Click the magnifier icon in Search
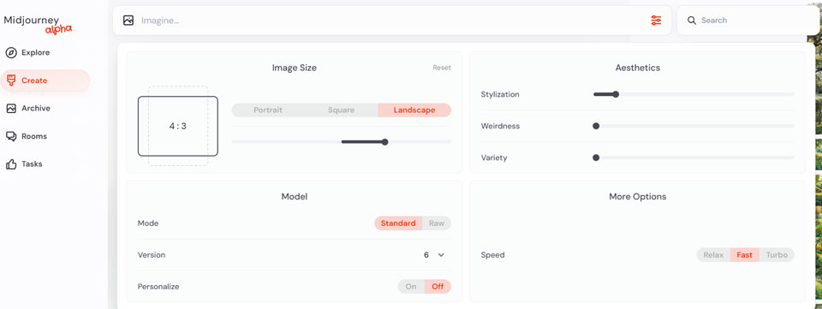Viewport: 822px width, 309px height. 692,21
